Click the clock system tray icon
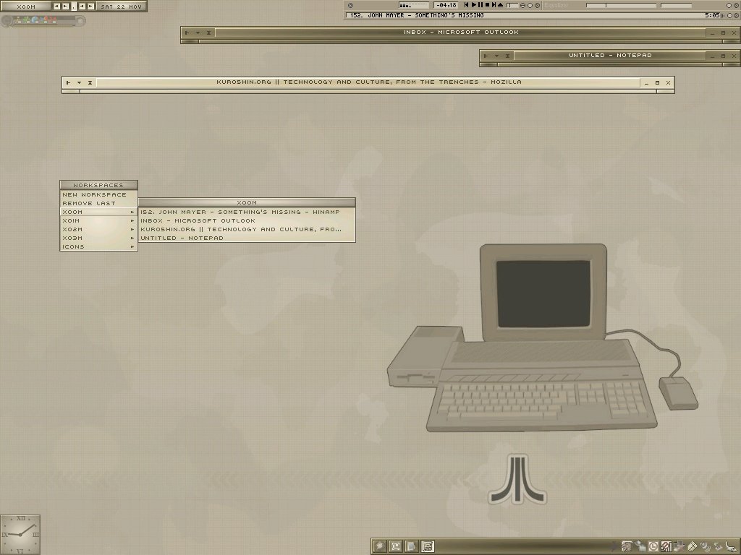Image resolution: width=741 pixels, height=555 pixels. [x=653, y=546]
